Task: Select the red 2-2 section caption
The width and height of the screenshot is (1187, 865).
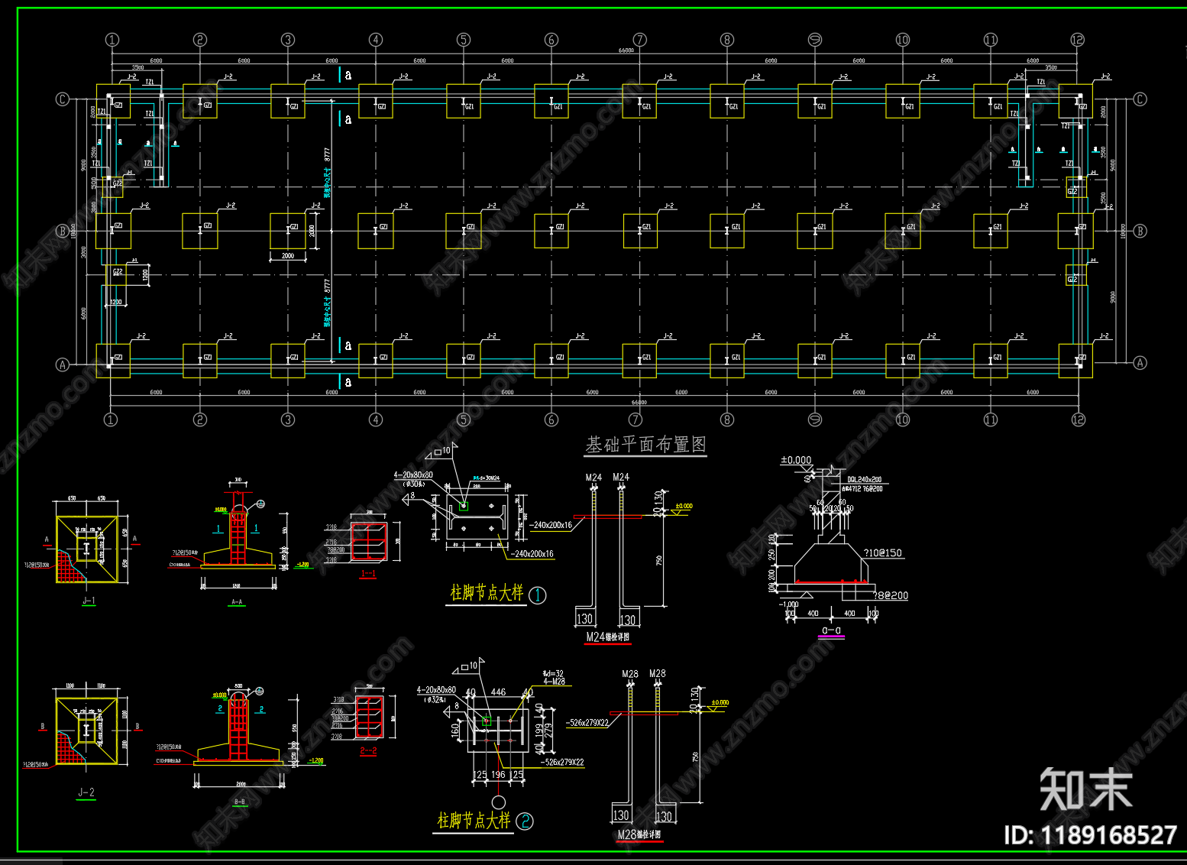Action: coord(368,751)
